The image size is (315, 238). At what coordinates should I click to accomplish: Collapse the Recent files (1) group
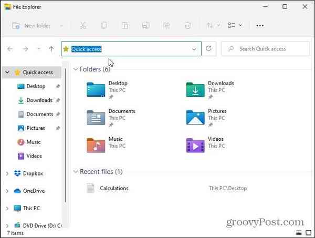pos(76,172)
